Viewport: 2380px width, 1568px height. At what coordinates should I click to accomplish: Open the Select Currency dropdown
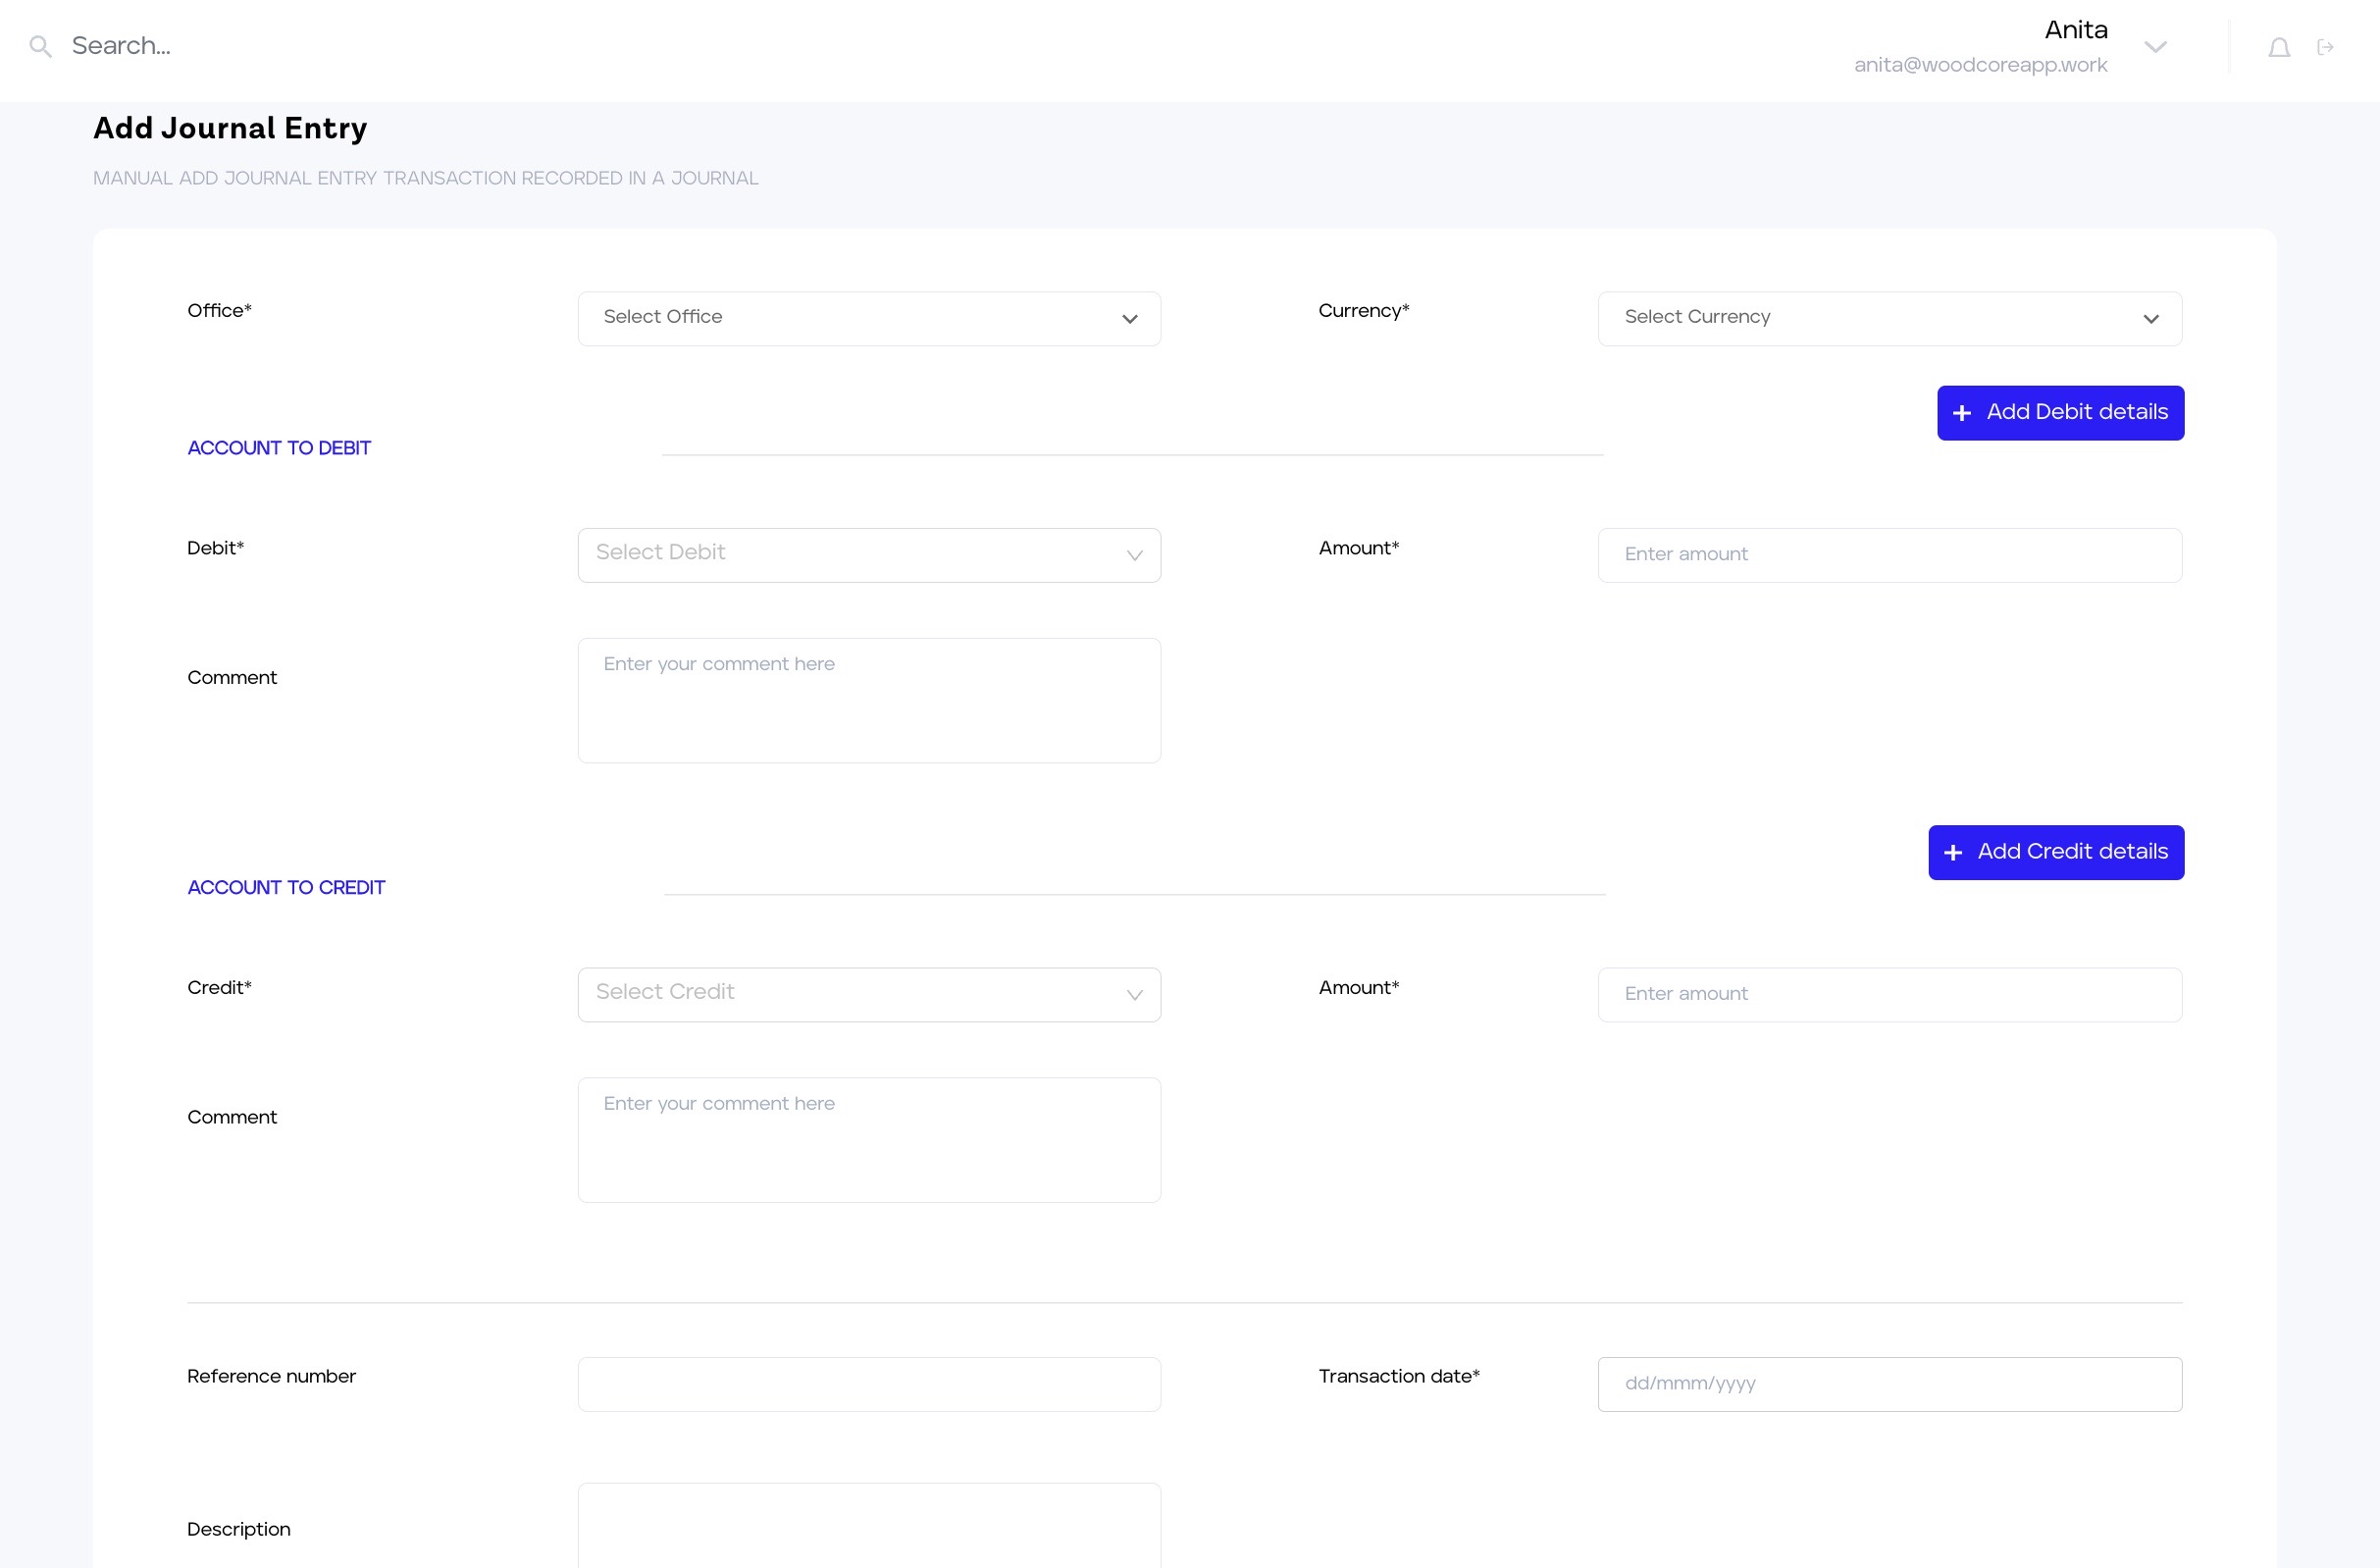[x=1889, y=318]
